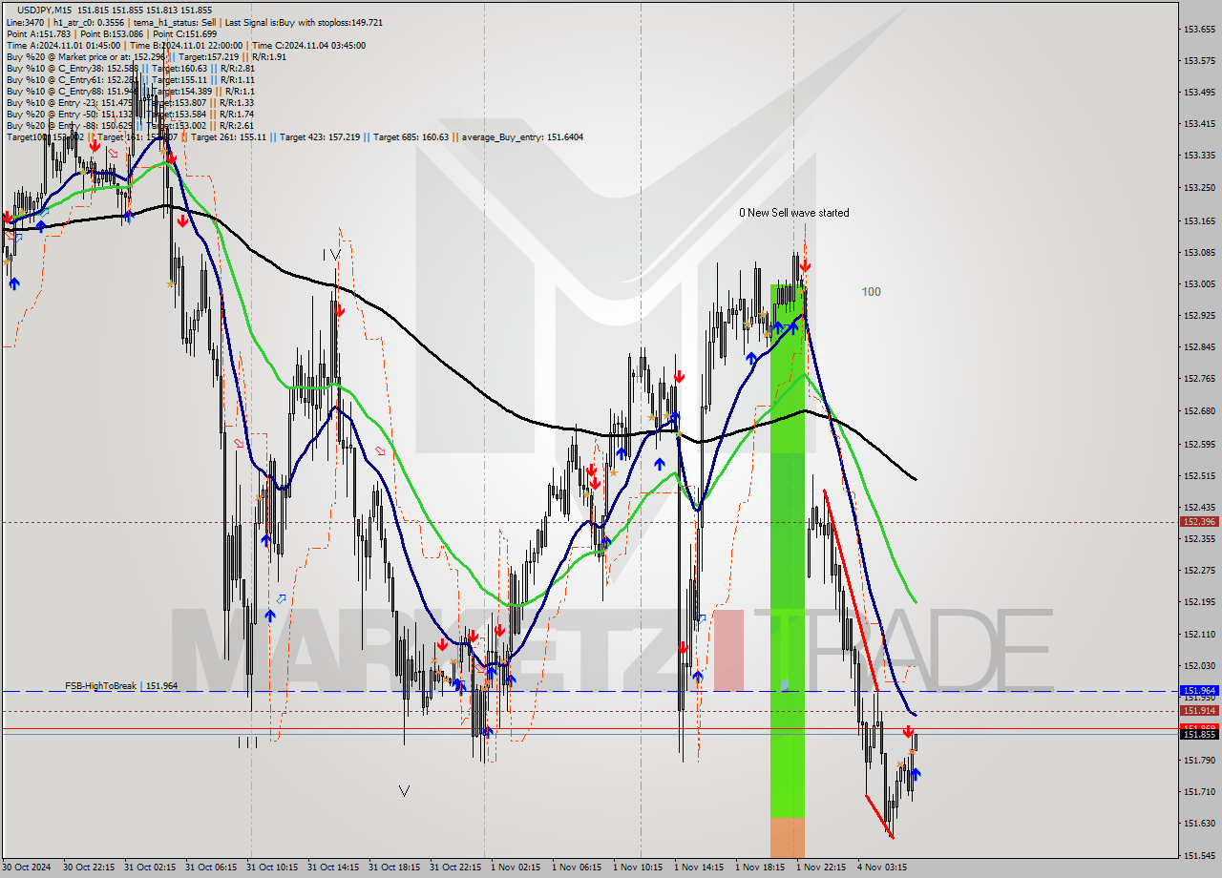Click the 152.110 price axis label
Viewport: 1222px width, 878px height.
(1200, 634)
